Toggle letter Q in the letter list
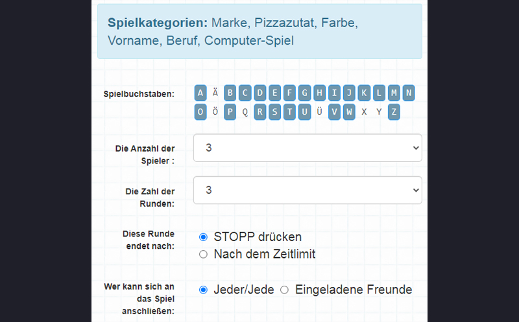The height and width of the screenshot is (322, 519). pos(245,112)
